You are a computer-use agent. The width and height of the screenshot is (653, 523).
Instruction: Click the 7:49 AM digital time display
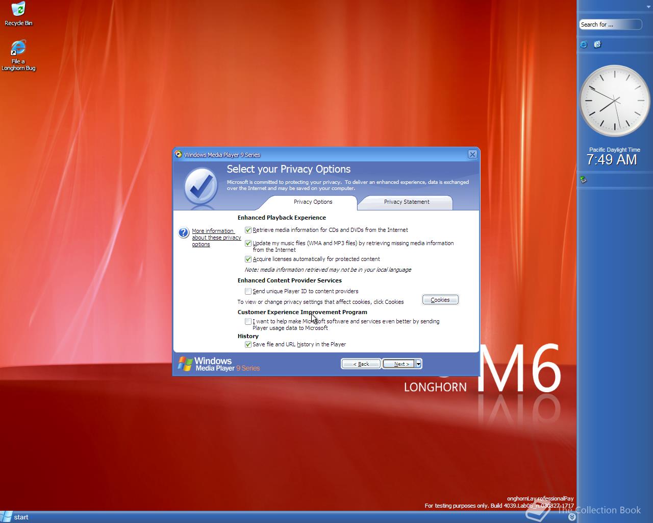point(611,160)
